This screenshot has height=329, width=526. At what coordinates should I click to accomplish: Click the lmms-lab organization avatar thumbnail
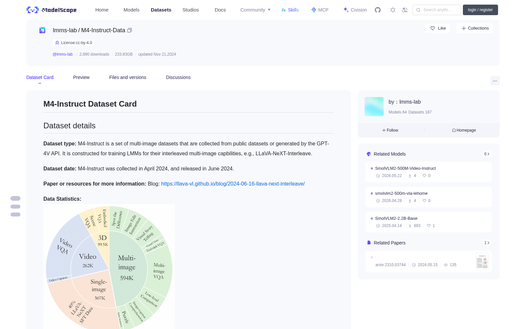374,107
